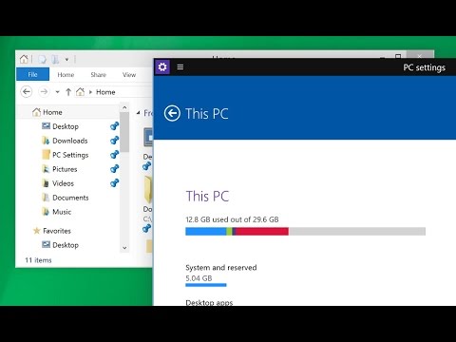Open the quick access toolbar customize dropdown
456x342 pixels.
(66, 59)
